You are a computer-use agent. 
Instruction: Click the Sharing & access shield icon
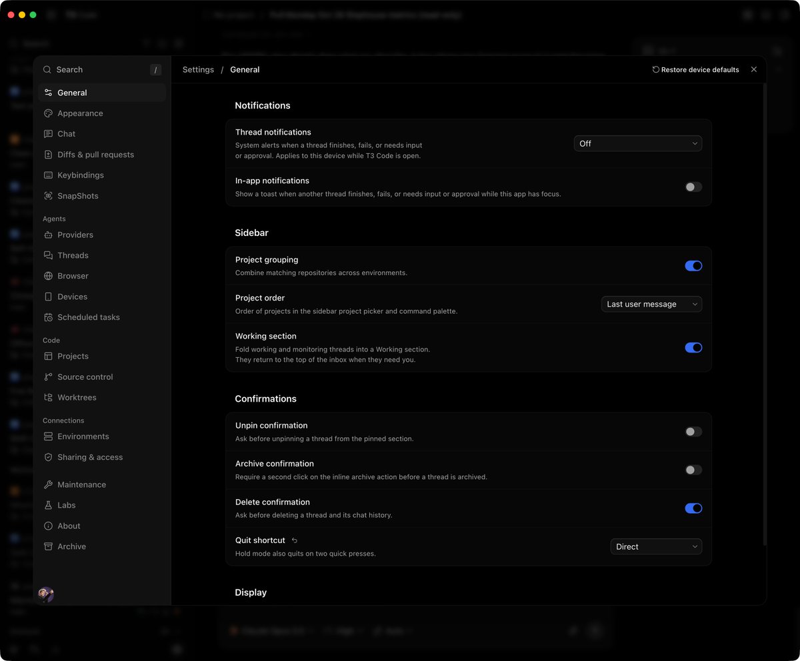tap(48, 457)
